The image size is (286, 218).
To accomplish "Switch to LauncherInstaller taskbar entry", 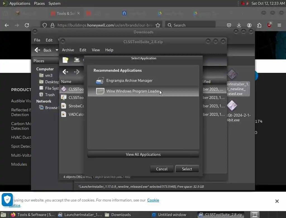I will [x=80, y=215].
